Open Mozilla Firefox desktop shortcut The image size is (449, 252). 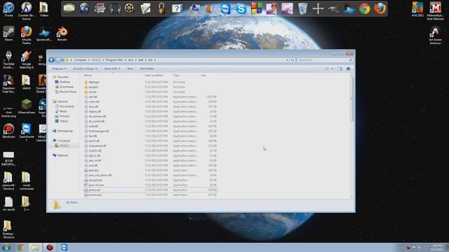(x=27, y=35)
